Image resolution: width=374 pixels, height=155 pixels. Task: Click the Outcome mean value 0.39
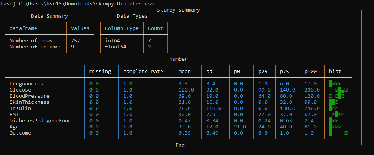tap(185, 133)
